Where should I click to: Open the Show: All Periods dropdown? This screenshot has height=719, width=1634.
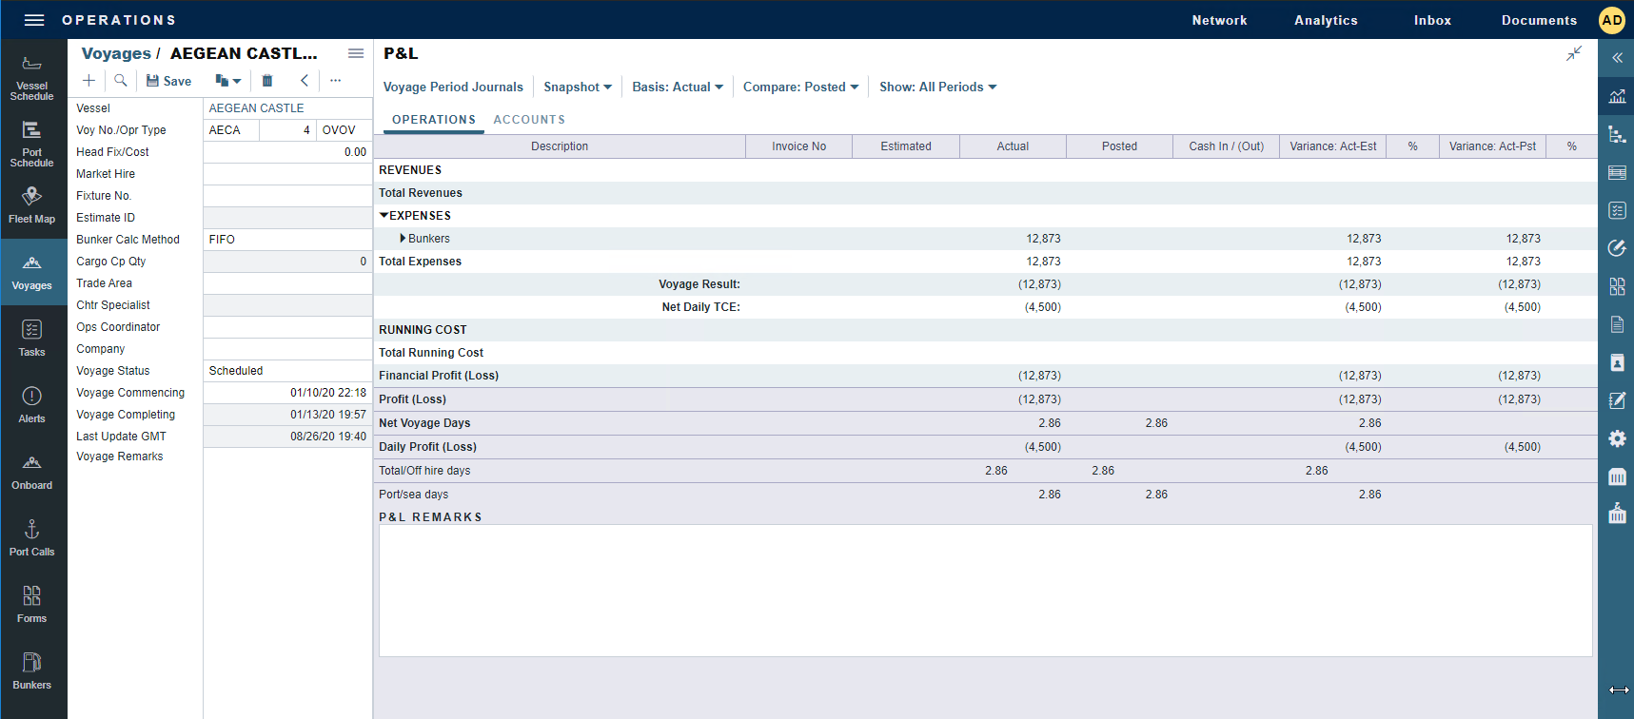point(937,87)
